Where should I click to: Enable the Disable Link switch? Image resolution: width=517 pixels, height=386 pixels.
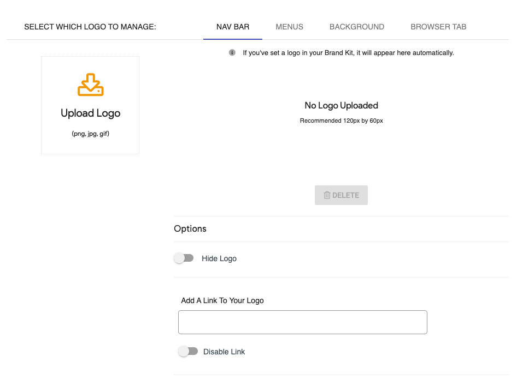(x=188, y=352)
